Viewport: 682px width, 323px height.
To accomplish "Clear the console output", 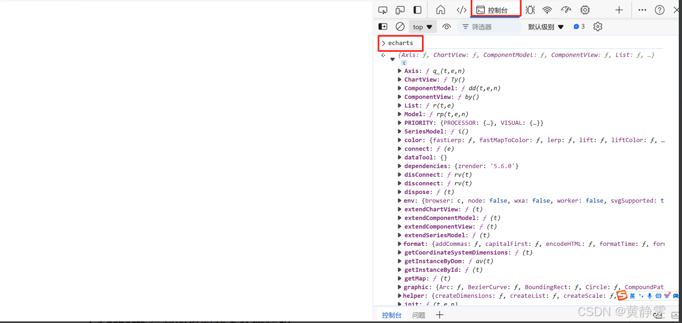I will point(400,26).
